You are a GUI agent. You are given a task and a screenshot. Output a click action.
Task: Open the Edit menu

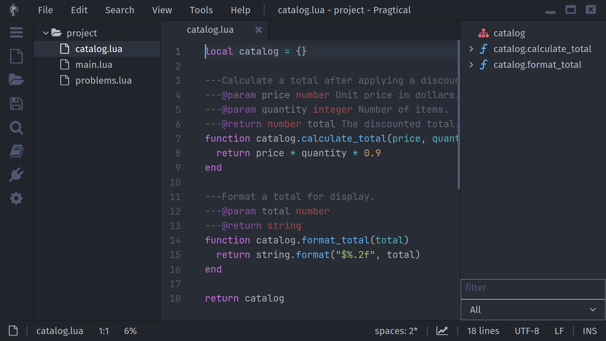pyautogui.click(x=79, y=10)
